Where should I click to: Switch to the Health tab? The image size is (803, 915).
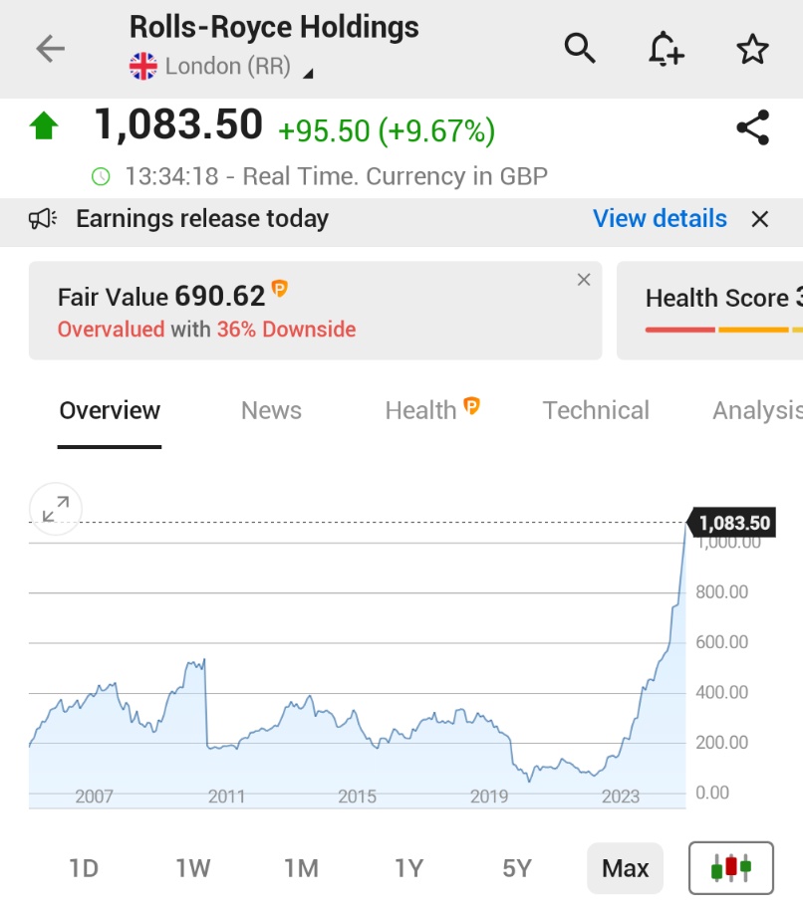click(x=420, y=410)
